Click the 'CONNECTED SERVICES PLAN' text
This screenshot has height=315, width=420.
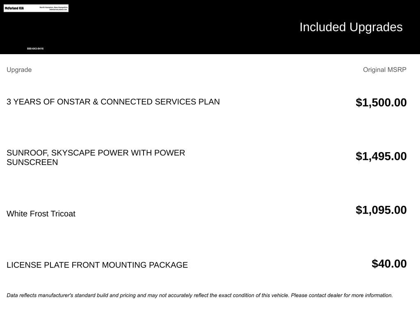pyautogui.click(x=160, y=102)
